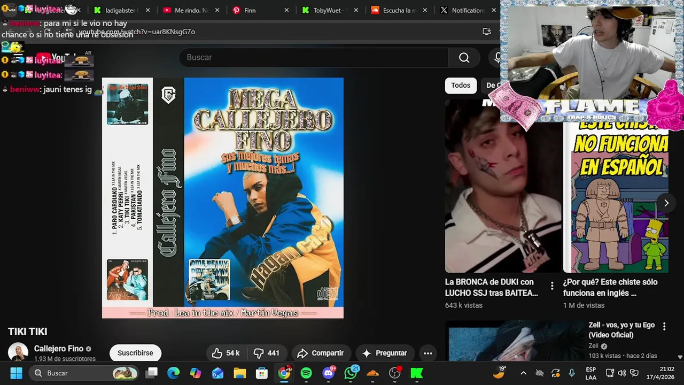Subscribe with the Suscribirse button

(135, 353)
